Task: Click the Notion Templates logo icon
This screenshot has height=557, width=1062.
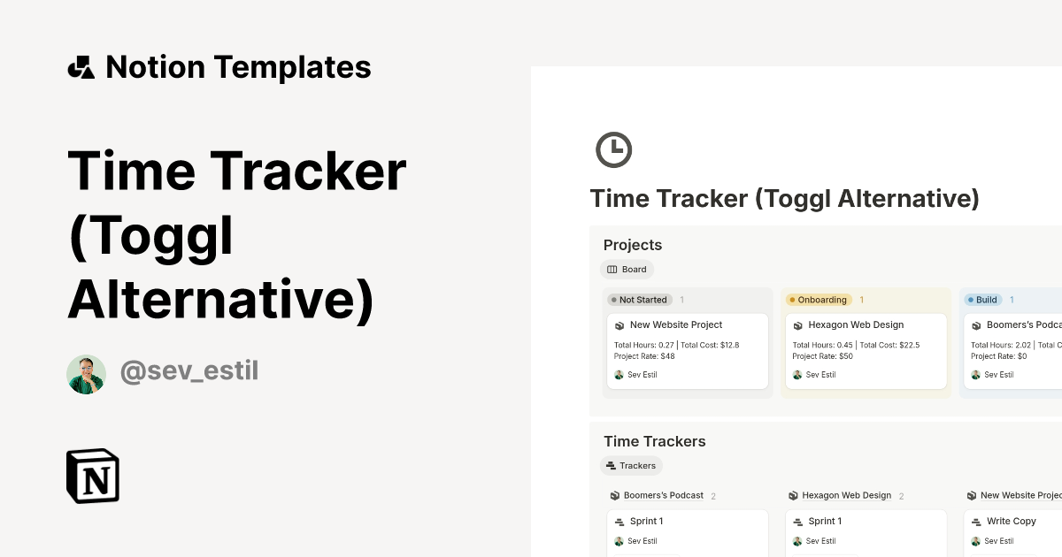Action: coord(81,66)
